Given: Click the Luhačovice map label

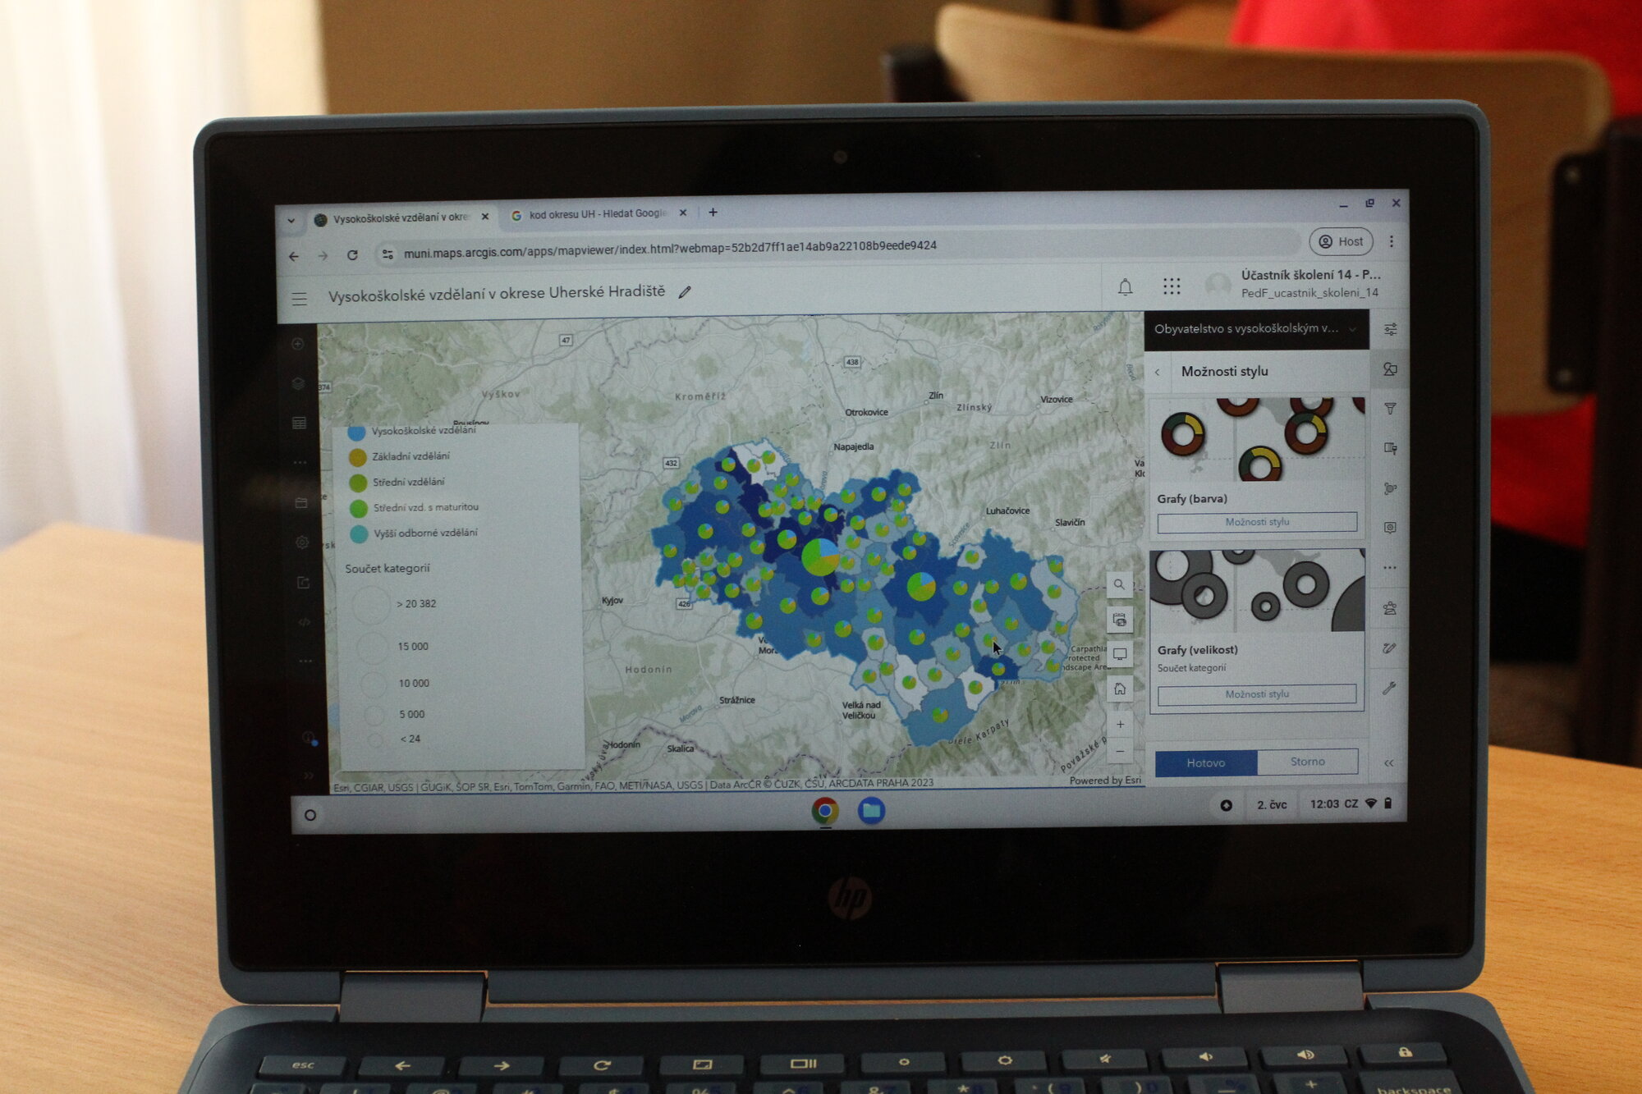Looking at the screenshot, I should pos(1007,510).
